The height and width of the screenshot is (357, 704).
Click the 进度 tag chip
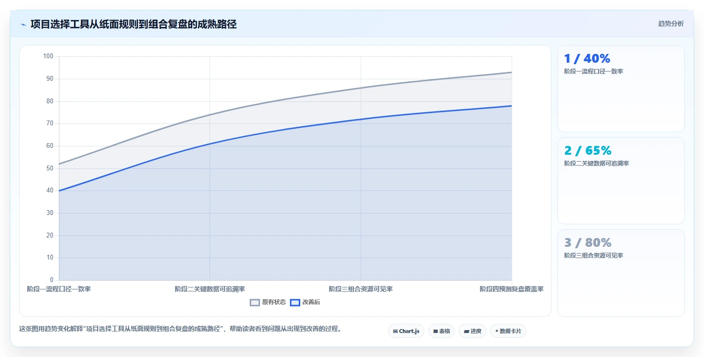[472, 331]
